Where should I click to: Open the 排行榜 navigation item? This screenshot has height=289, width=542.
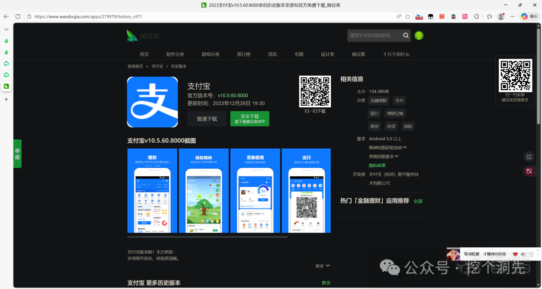point(244,54)
